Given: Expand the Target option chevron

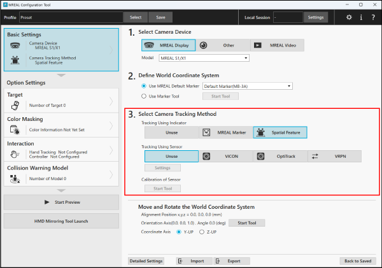Looking at the screenshot, I should point(111,101).
